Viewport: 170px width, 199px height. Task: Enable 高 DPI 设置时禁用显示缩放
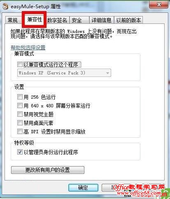click(20, 132)
